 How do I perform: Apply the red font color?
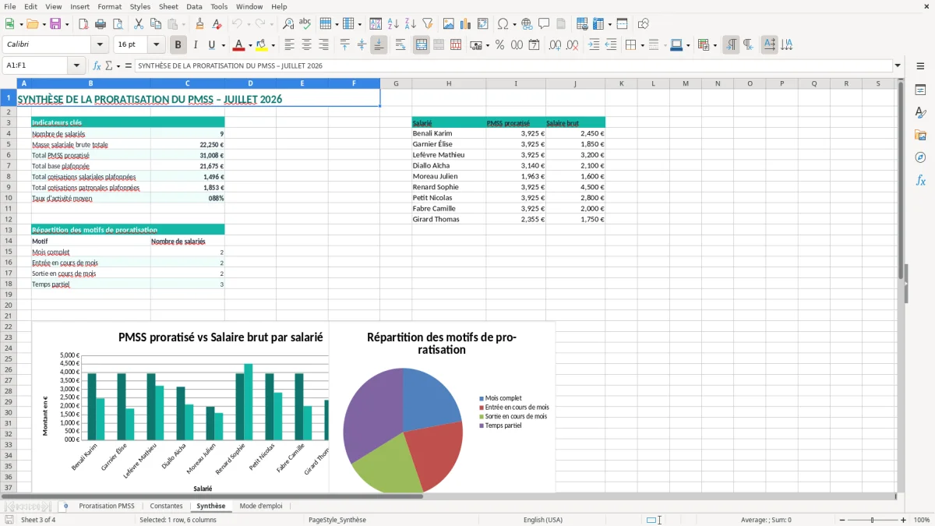click(239, 45)
